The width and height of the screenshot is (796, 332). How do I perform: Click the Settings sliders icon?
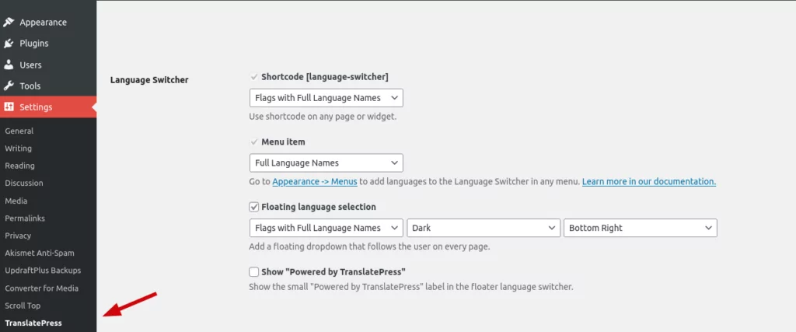point(9,107)
